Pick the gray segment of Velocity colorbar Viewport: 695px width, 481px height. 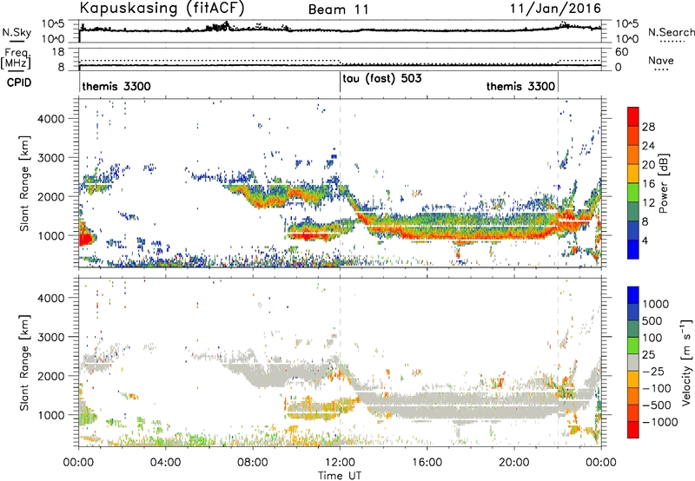633,363
